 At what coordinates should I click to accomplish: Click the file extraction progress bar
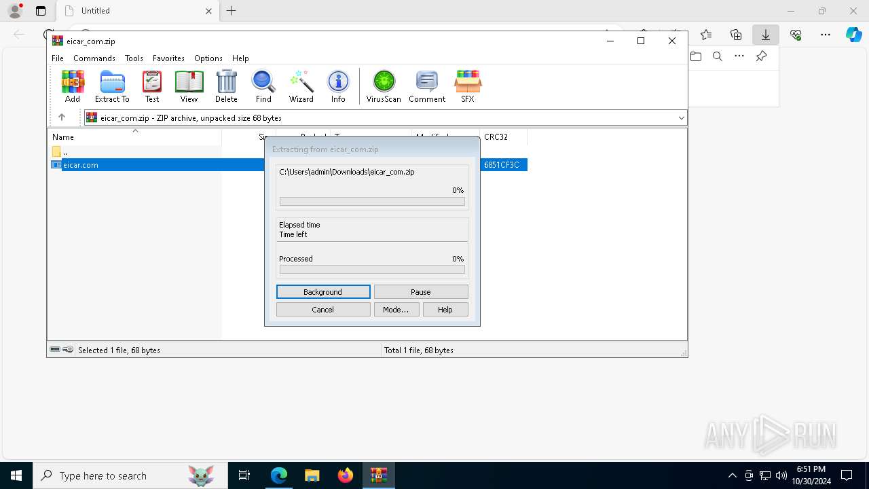(x=372, y=202)
